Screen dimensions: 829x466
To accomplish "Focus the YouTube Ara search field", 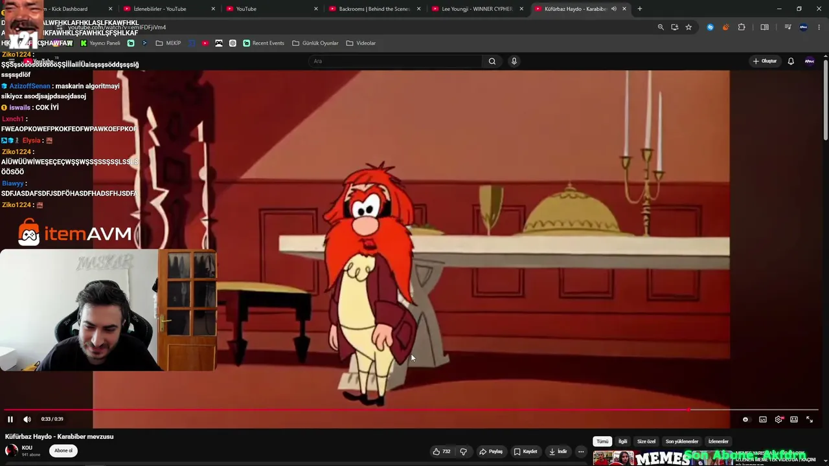I will [395, 61].
